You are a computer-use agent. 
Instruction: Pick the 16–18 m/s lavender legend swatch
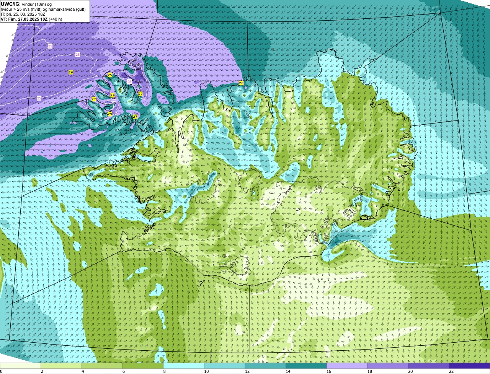click(347, 366)
